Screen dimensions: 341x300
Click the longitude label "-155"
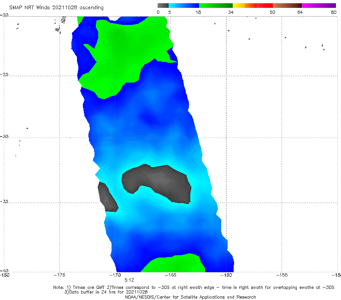tap(282, 275)
